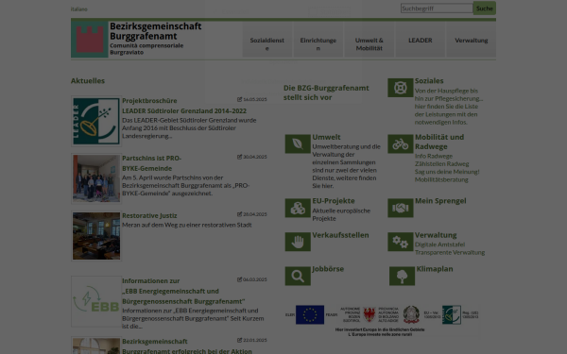The image size is (567, 354).
Task: Open the Transparente Verwaltung link
Action: coord(450,252)
